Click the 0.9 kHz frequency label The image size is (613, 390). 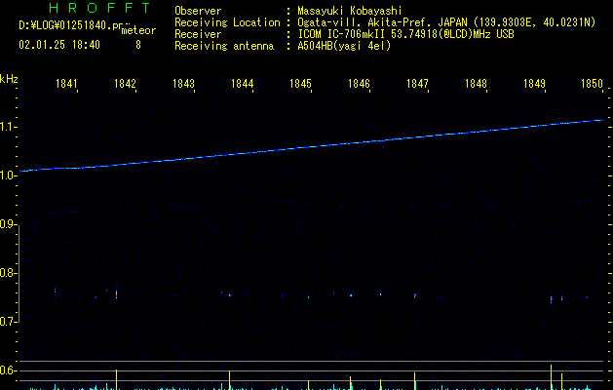coord(8,224)
